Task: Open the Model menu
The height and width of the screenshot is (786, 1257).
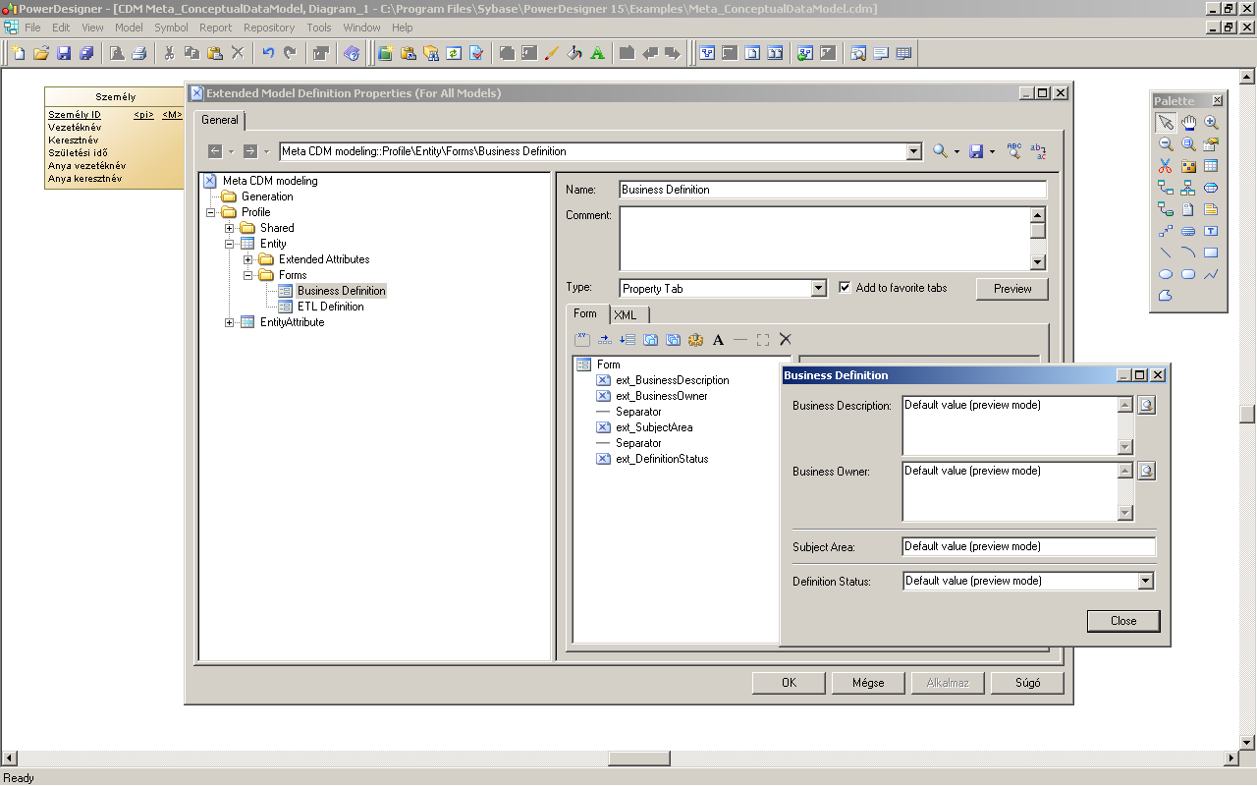Action: pyautogui.click(x=129, y=28)
